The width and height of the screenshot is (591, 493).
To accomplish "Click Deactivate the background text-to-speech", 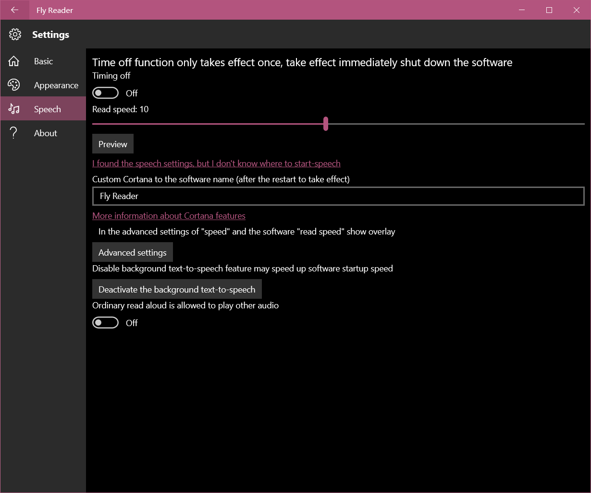I will 176,289.
